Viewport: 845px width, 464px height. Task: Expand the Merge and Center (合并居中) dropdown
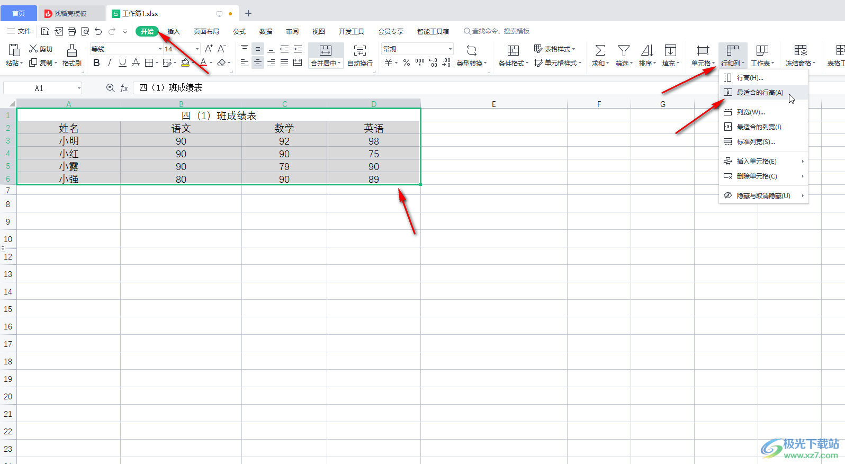click(x=339, y=63)
